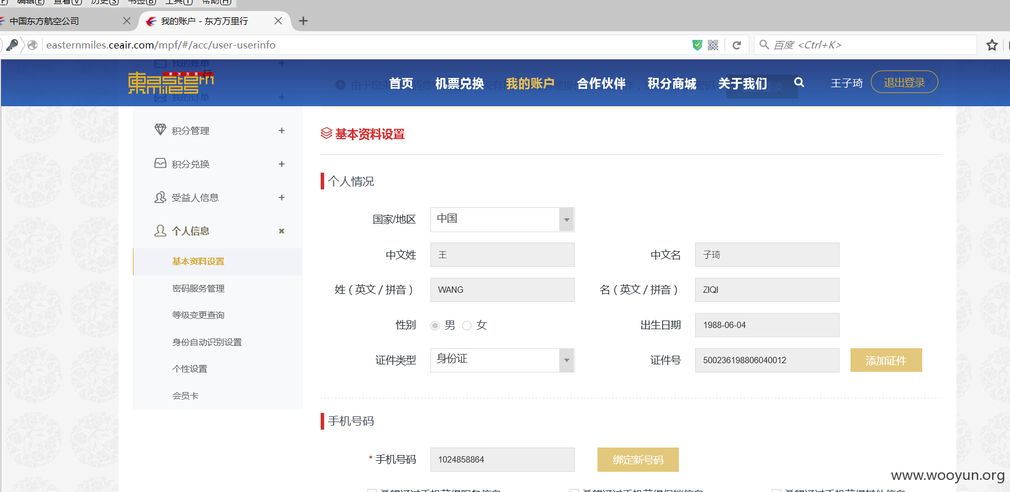Click the Baidu search magnifier icon
This screenshot has height=492, width=1010.
(x=764, y=44)
